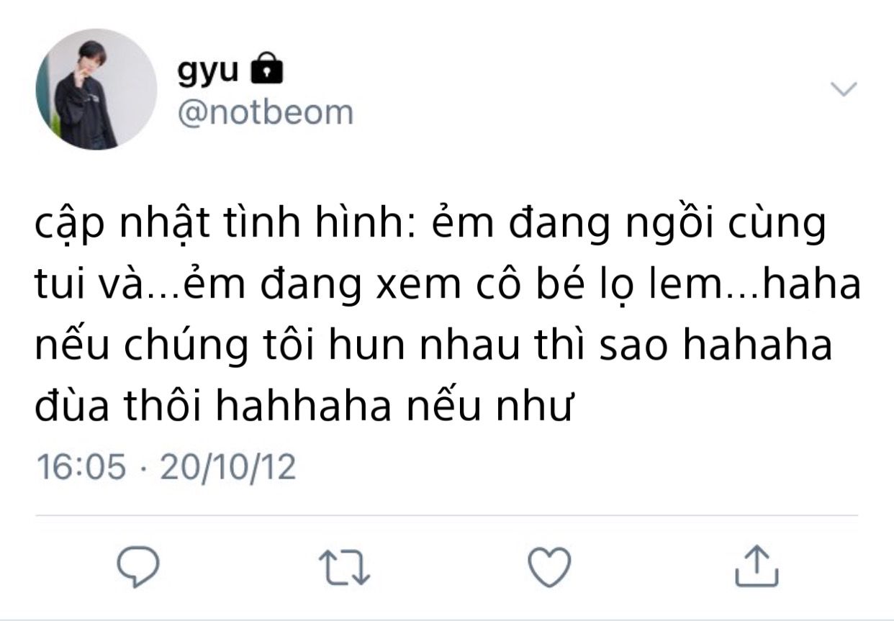Open the down-arrow menu beside gyu's name
Image resolution: width=894 pixels, height=621 pixels.
point(844,89)
